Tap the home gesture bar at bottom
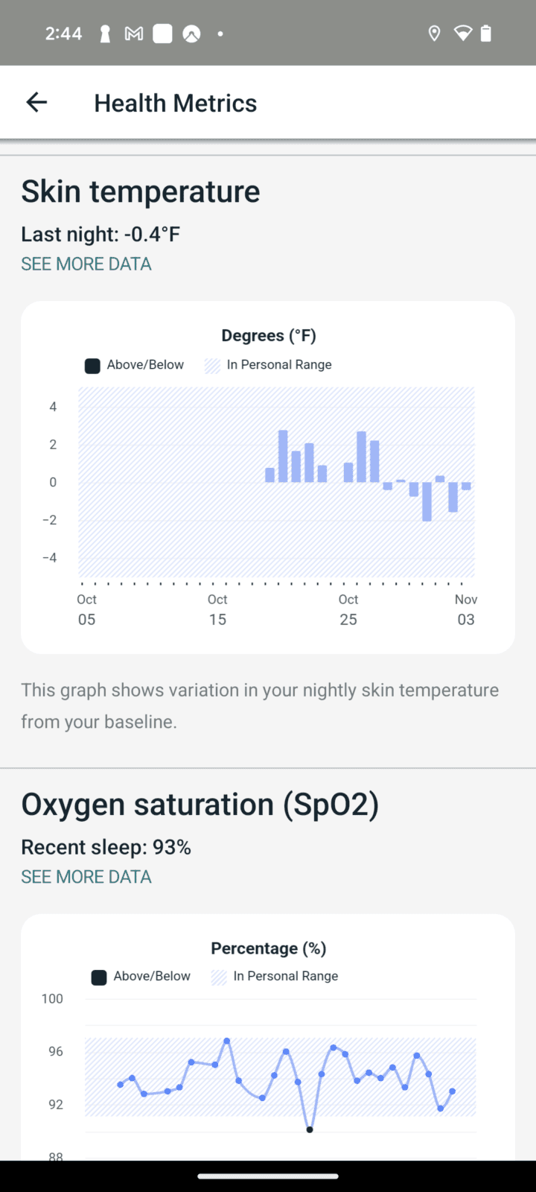The width and height of the screenshot is (536, 1192). click(x=268, y=1176)
